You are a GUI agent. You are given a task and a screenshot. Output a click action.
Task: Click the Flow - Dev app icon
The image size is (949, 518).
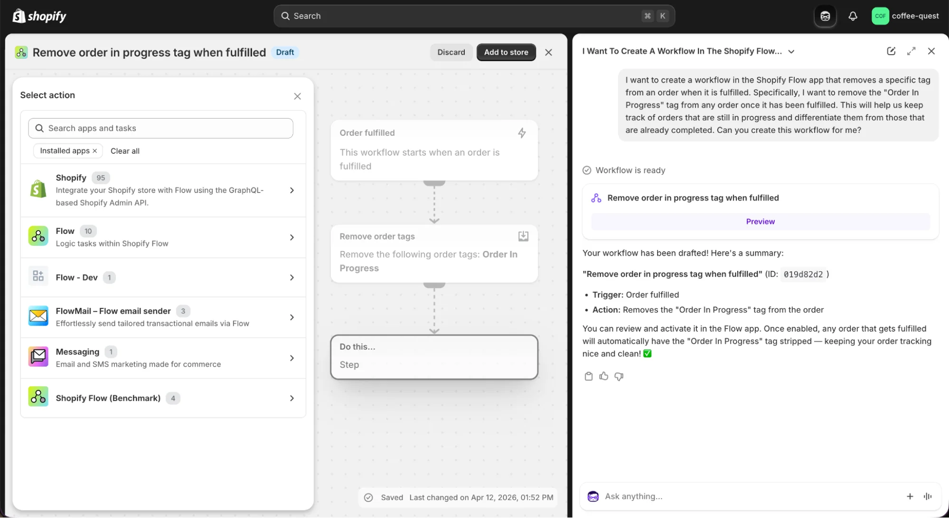(38, 277)
